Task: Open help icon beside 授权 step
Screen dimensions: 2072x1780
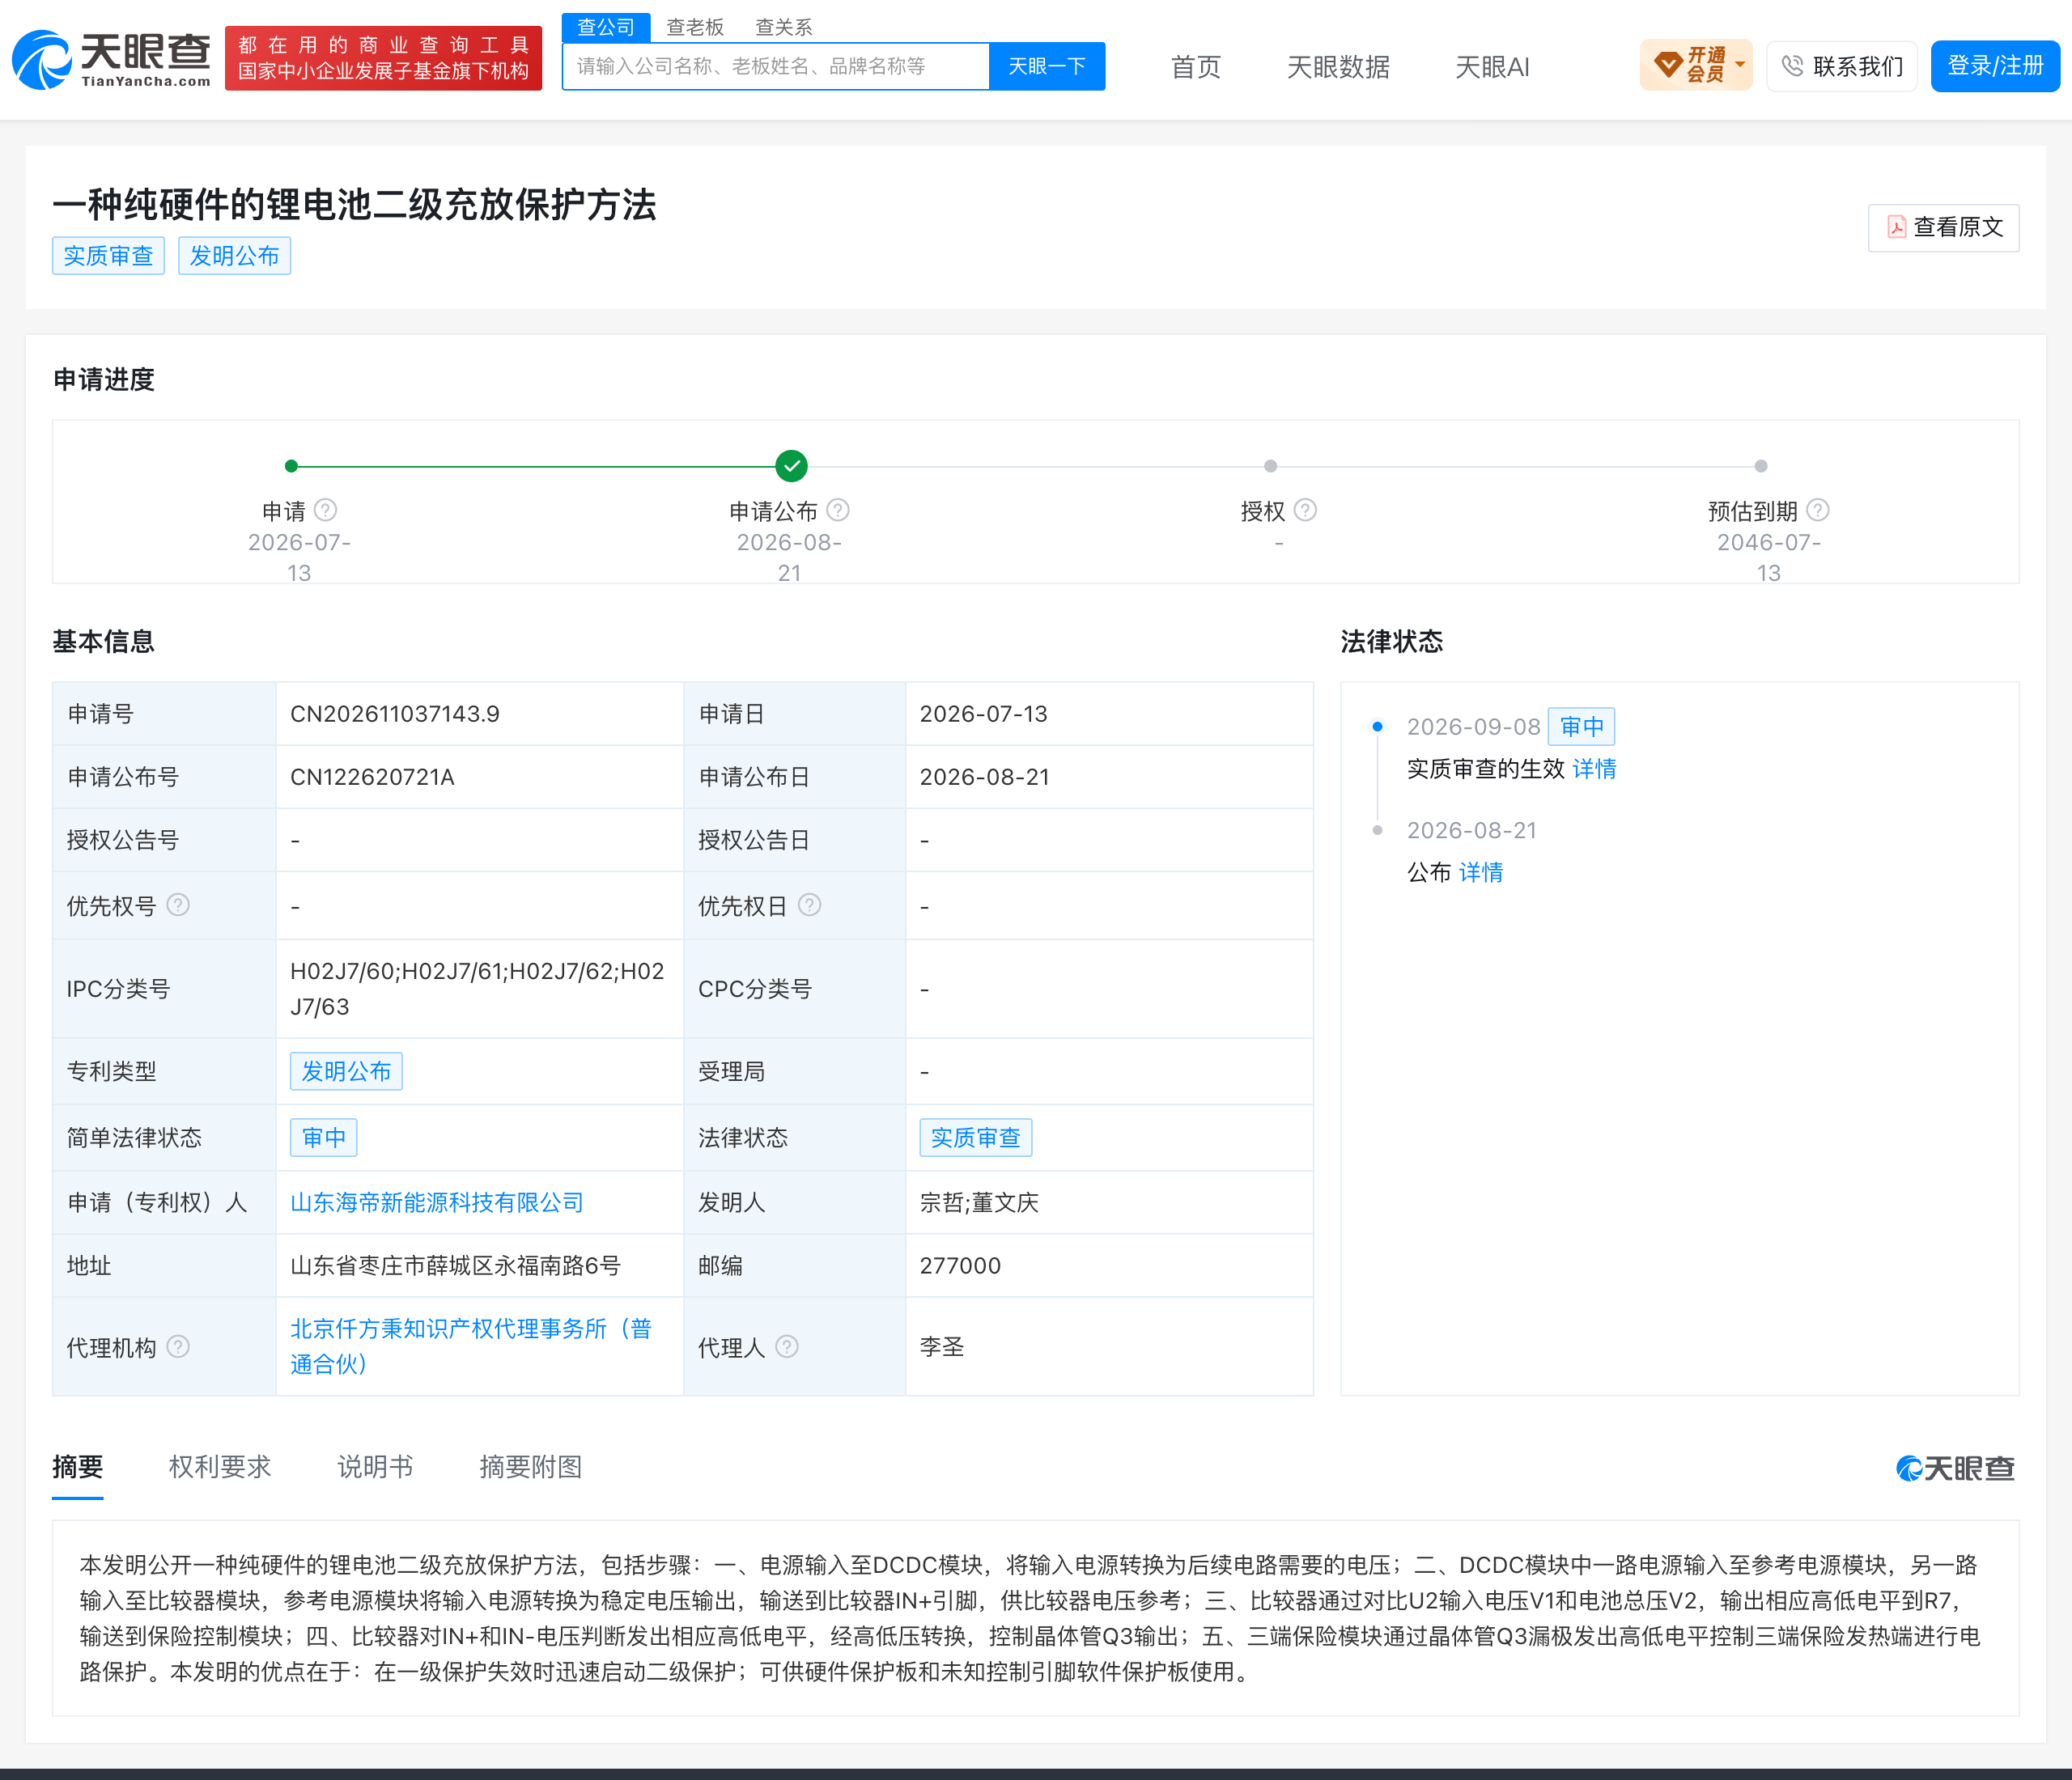Action: pyautogui.click(x=1305, y=511)
